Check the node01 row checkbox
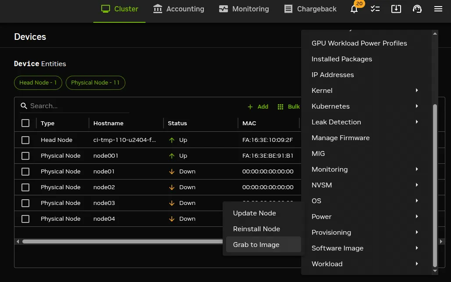The width and height of the screenshot is (451, 282). 25,172
